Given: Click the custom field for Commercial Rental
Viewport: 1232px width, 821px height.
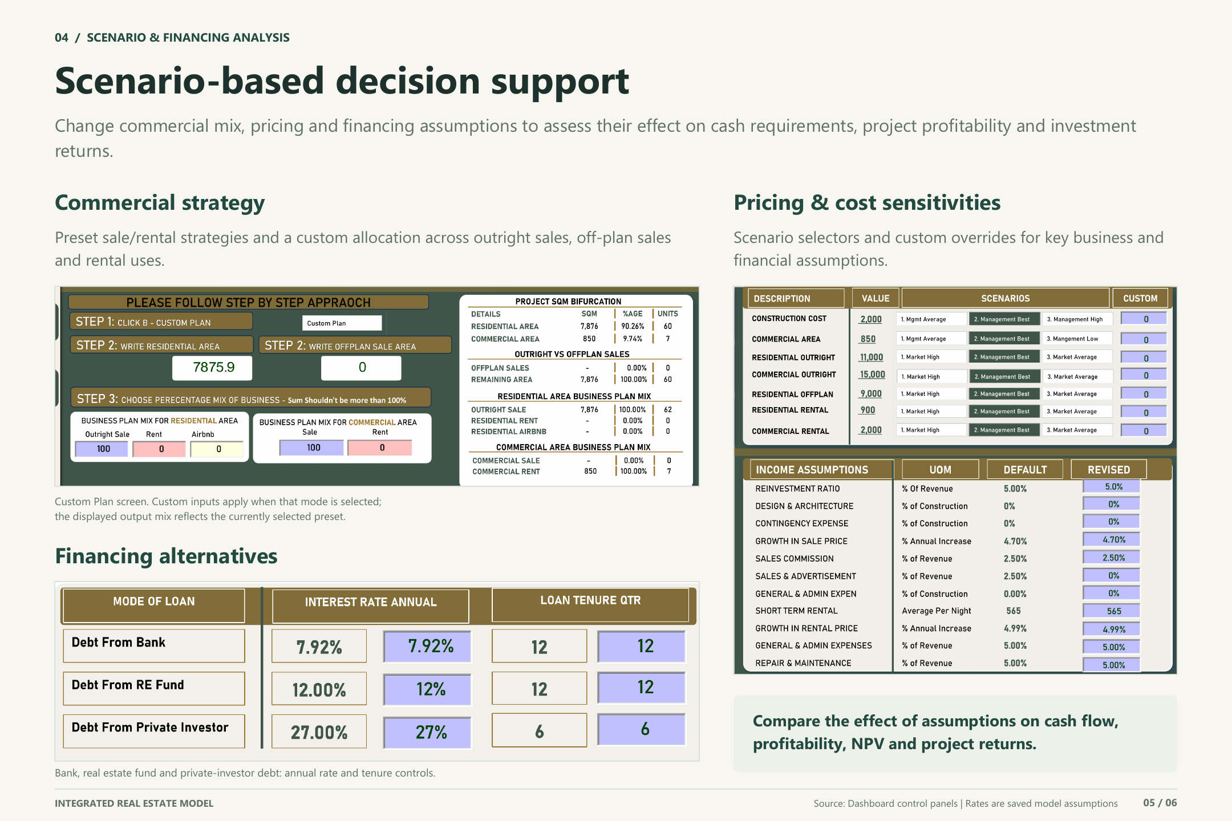Looking at the screenshot, I should [x=1144, y=430].
